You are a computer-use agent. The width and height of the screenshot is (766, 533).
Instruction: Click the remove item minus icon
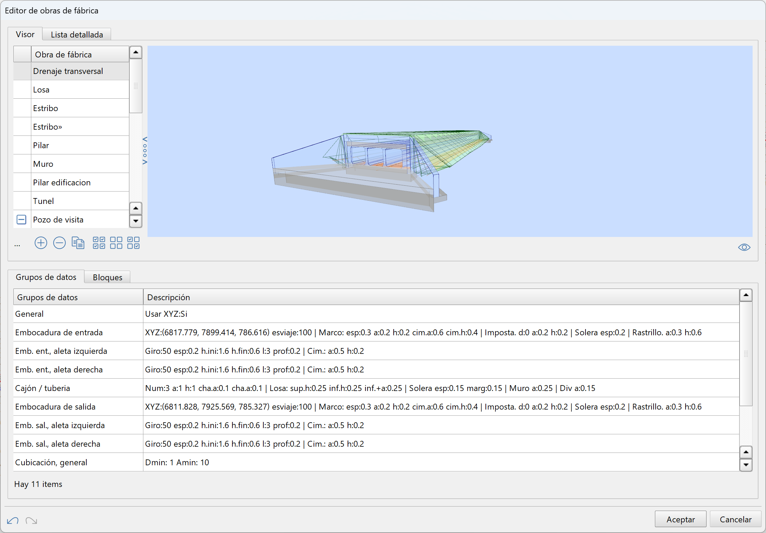(59, 243)
